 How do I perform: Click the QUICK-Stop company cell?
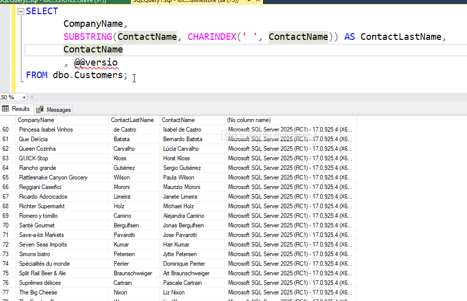pos(33,158)
